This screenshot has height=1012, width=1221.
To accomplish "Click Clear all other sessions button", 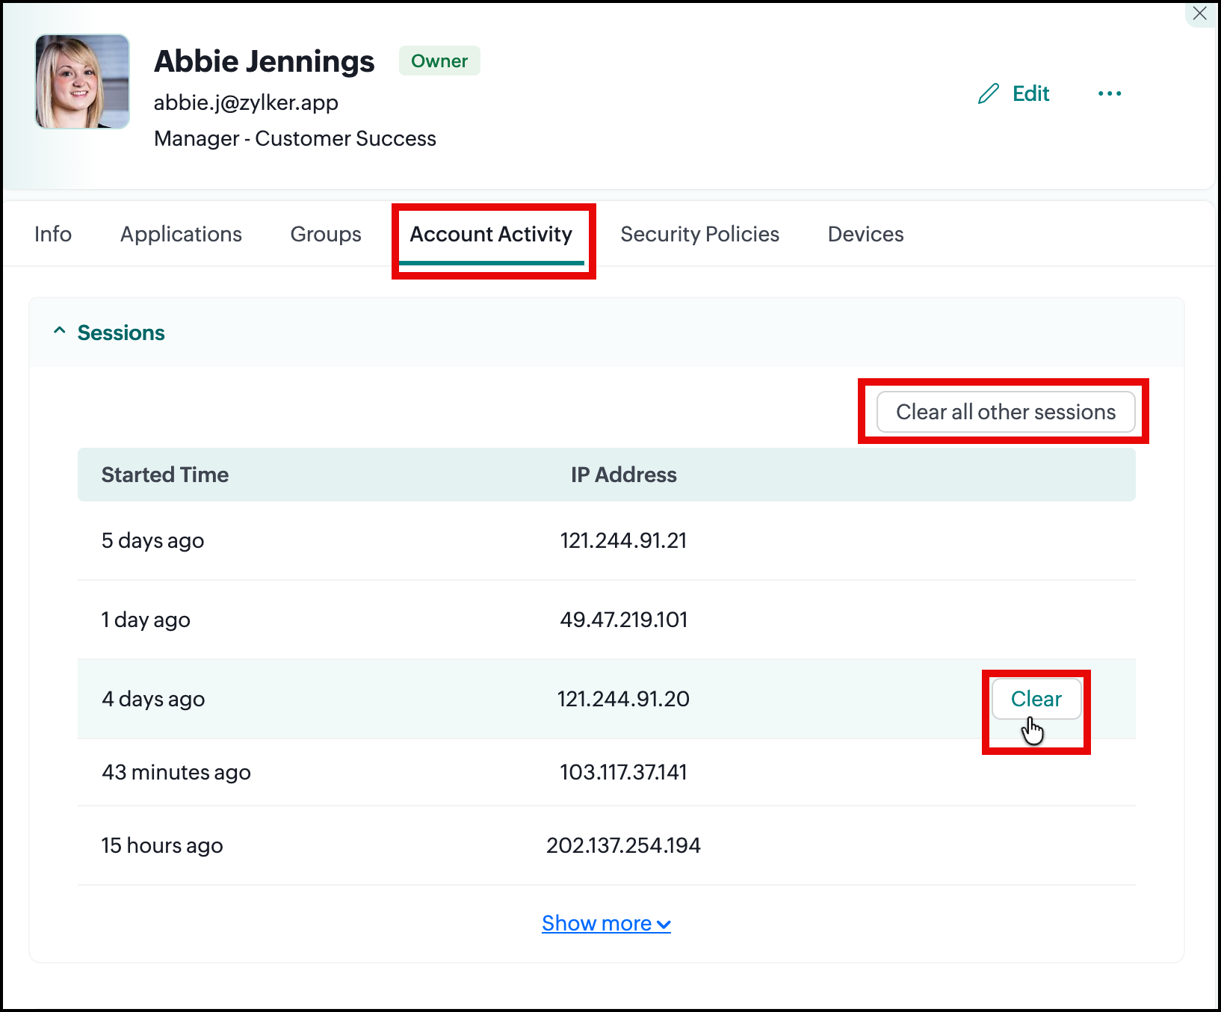I will click(1006, 412).
